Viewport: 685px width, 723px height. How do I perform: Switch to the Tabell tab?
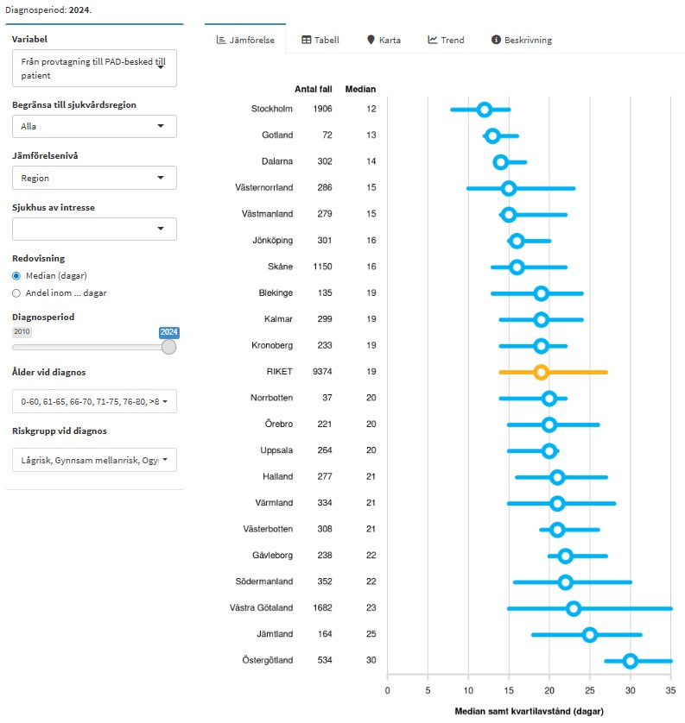pyautogui.click(x=327, y=40)
